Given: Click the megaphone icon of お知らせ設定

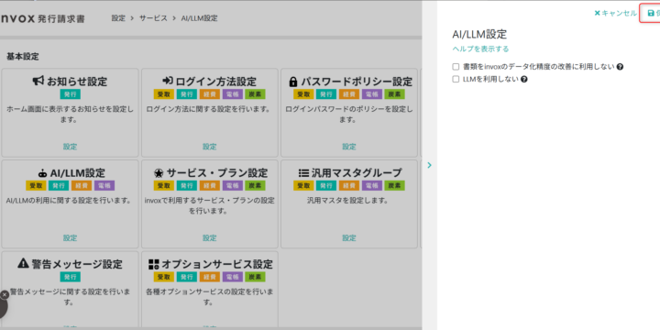Looking at the screenshot, I should (x=38, y=81).
